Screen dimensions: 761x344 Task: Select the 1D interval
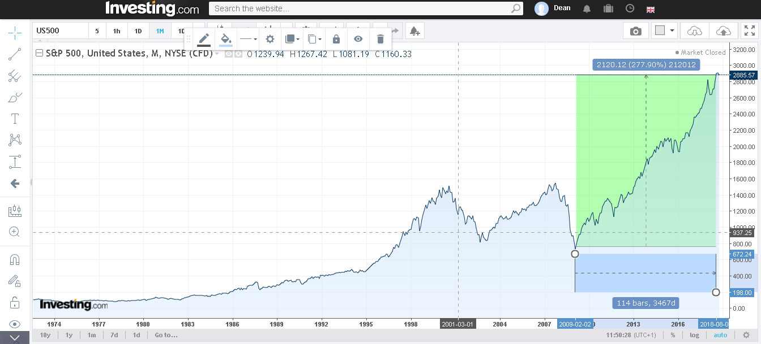[x=138, y=31]
